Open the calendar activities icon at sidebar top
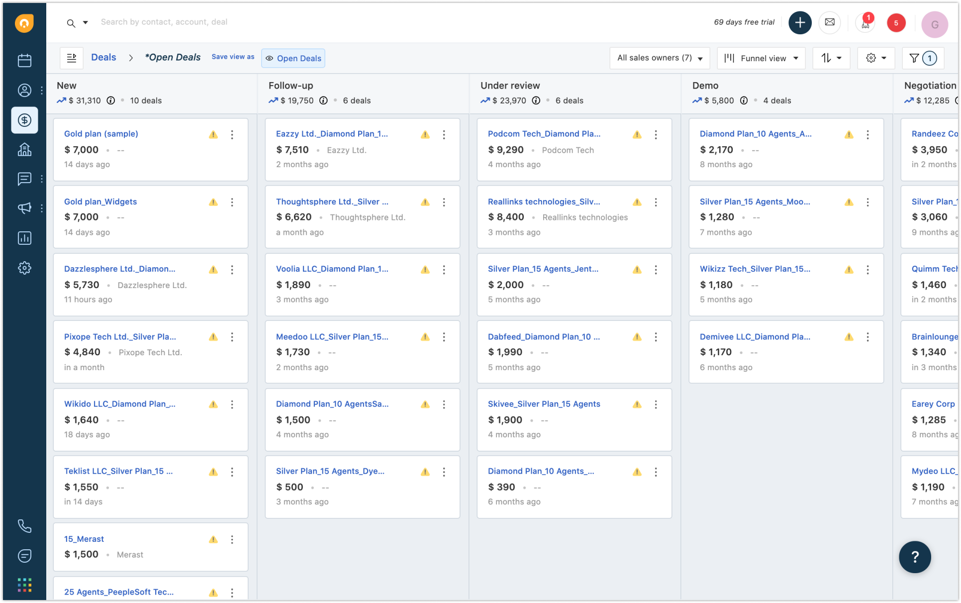This screenshot has height=603, width=961. click(x=24, y=60)
